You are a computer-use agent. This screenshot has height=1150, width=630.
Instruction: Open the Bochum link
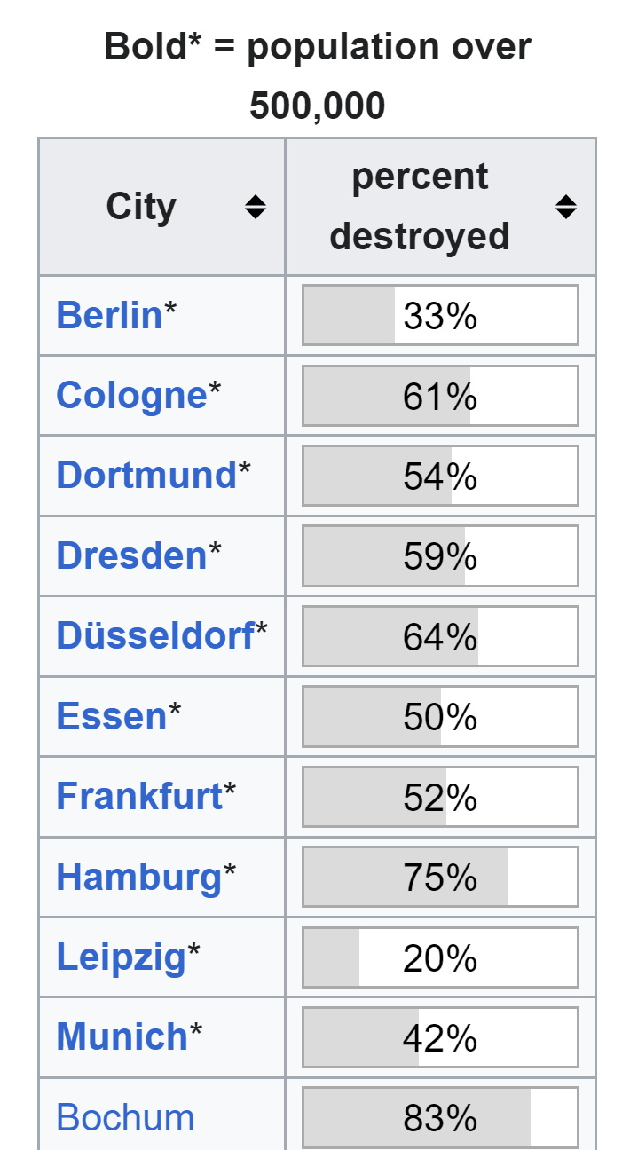(x=125, y=1117)
